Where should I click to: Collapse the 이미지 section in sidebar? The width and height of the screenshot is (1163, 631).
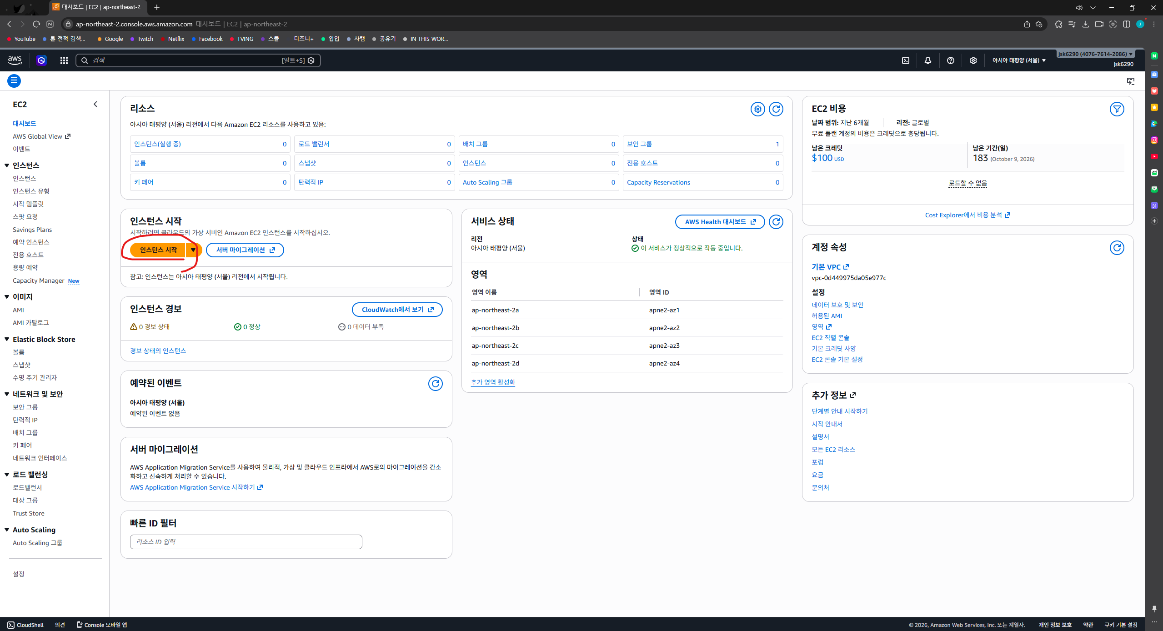pyautogui.click(x=7, y=297)
